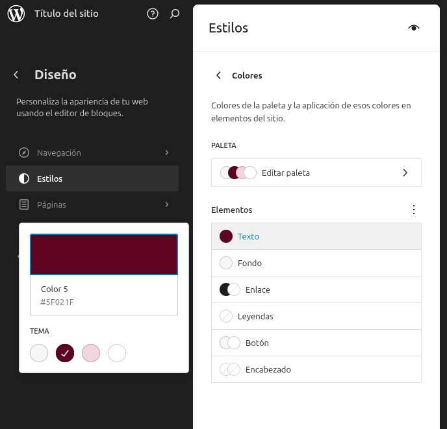Viewport: 447px width, 429px height.
Task: Select the Estilos menu item
Action: (x=92, y=178)
